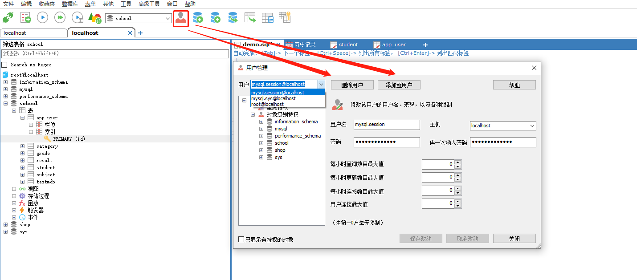Click the 删除用户 button

pos(352,85)
